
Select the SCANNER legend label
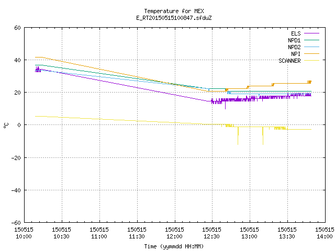tap(289, 61)
